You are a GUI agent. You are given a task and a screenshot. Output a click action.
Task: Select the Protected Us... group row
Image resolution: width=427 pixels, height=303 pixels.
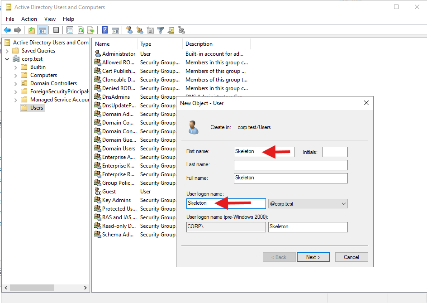(135, 209)
